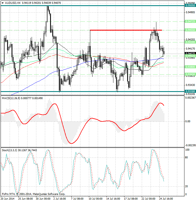Select the 0.95050 teal price label
The height and width of the screenshot is (201, 196).
190,6
